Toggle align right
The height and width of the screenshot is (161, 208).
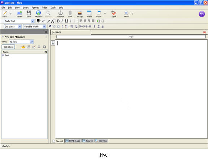89,21
